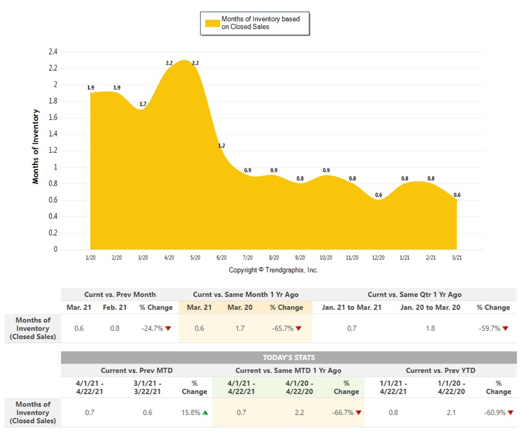Select the 'Curnt vs. Prev Month' header
The image size is (521, 435).
120,295
